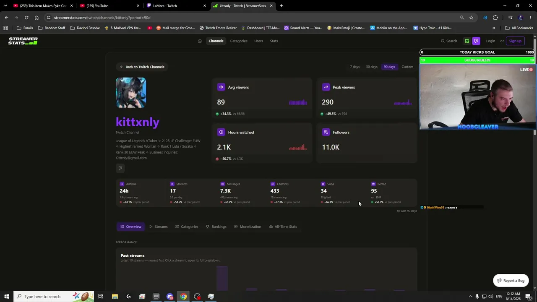Open the All-Time Stats tab

(283, 226)
